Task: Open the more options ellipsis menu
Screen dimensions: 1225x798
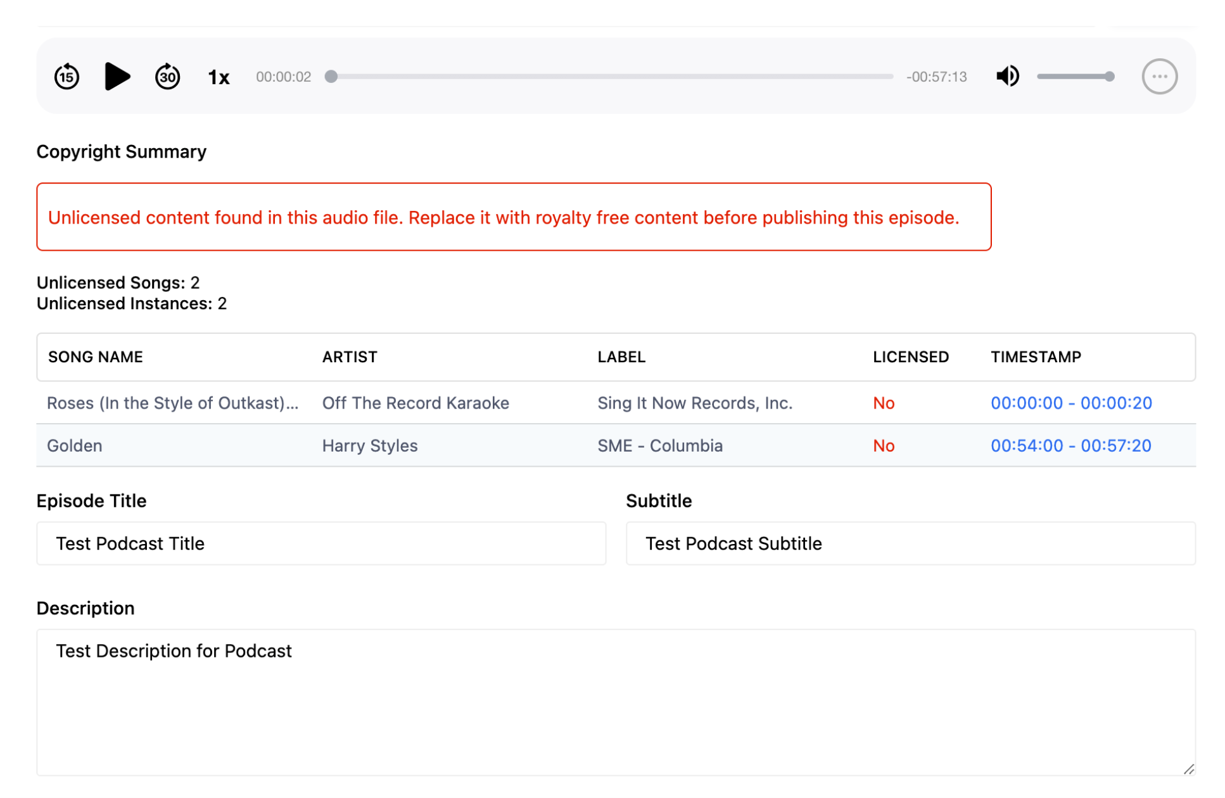Action: tap(1159, 77)
